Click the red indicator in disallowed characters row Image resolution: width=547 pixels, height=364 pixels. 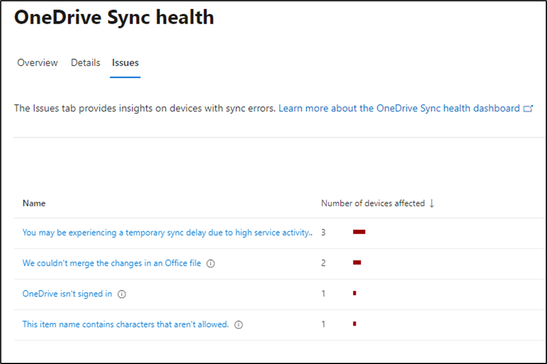pyautogui.click(x=355, y=324)
